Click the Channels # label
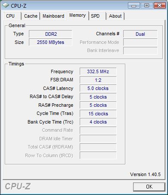The height and width of the screenshot is (195, 168). coord(108,34)
